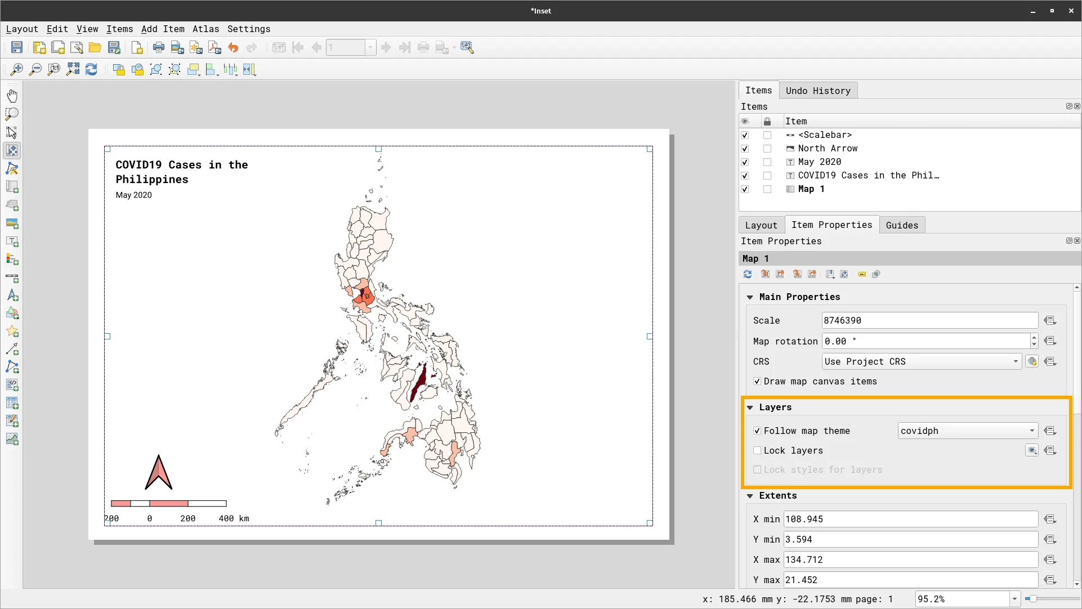Click the Update Map Preview refresh icon
This screenshot has width=1082, height=609.
click(x=748, y=274)
